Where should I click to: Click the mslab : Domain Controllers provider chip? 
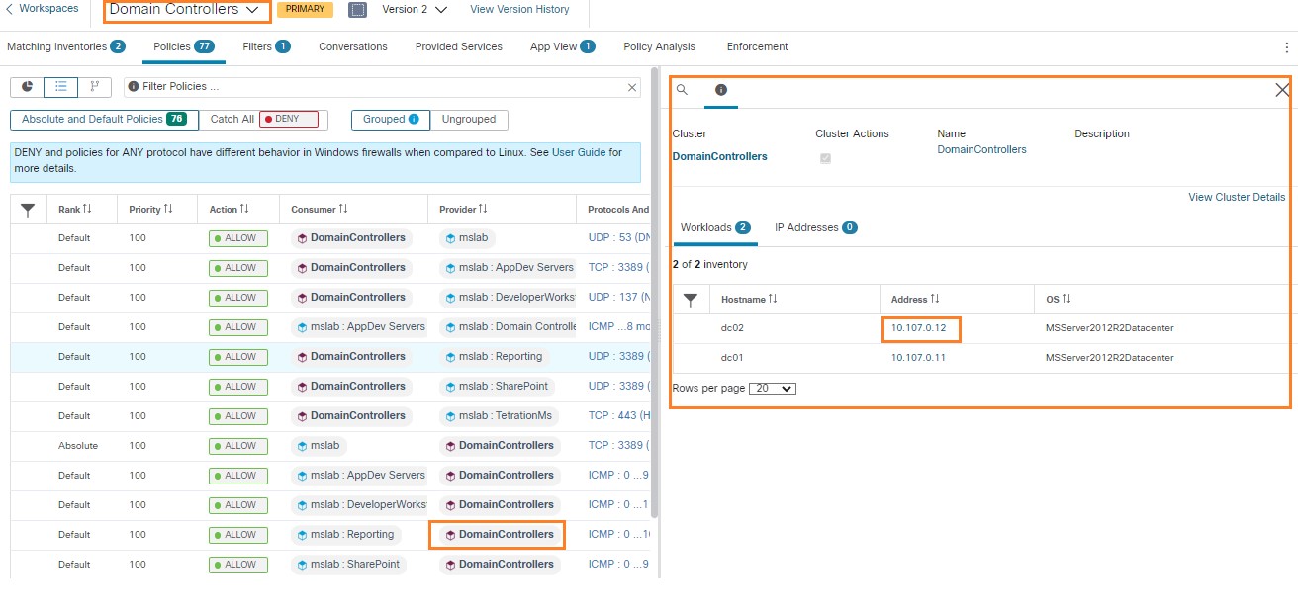(x=510, y=327)
